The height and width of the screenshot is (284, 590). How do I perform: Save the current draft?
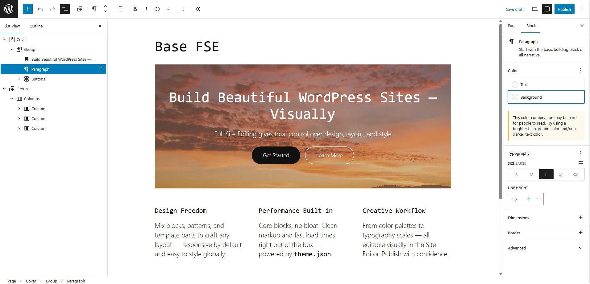click(x=514, y=9)
